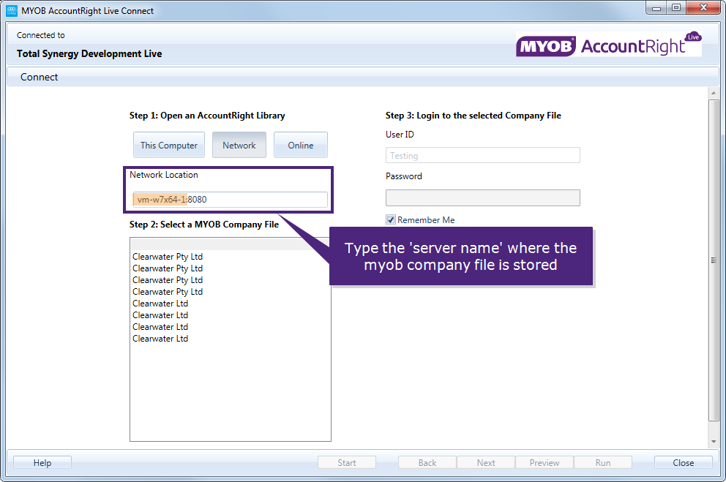
Task: Enable the Remember Me checkbox
Action: [x=390, y=219]
